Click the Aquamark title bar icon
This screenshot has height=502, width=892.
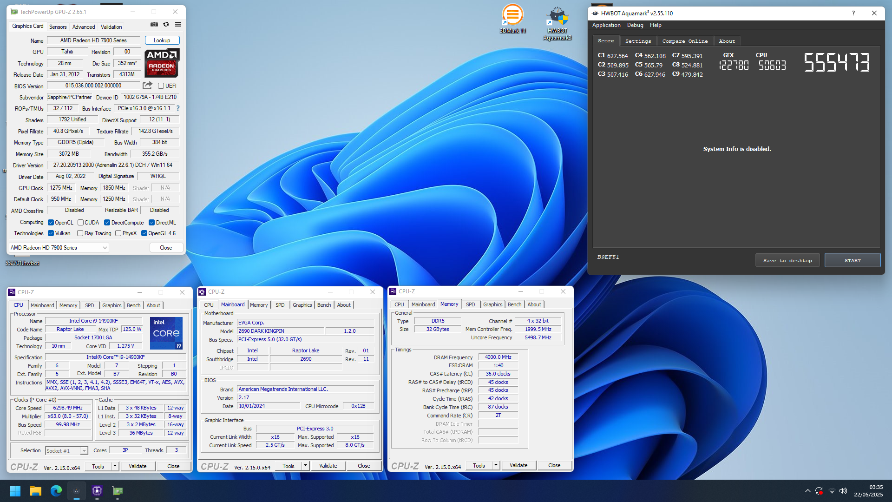tap(595, 13)
